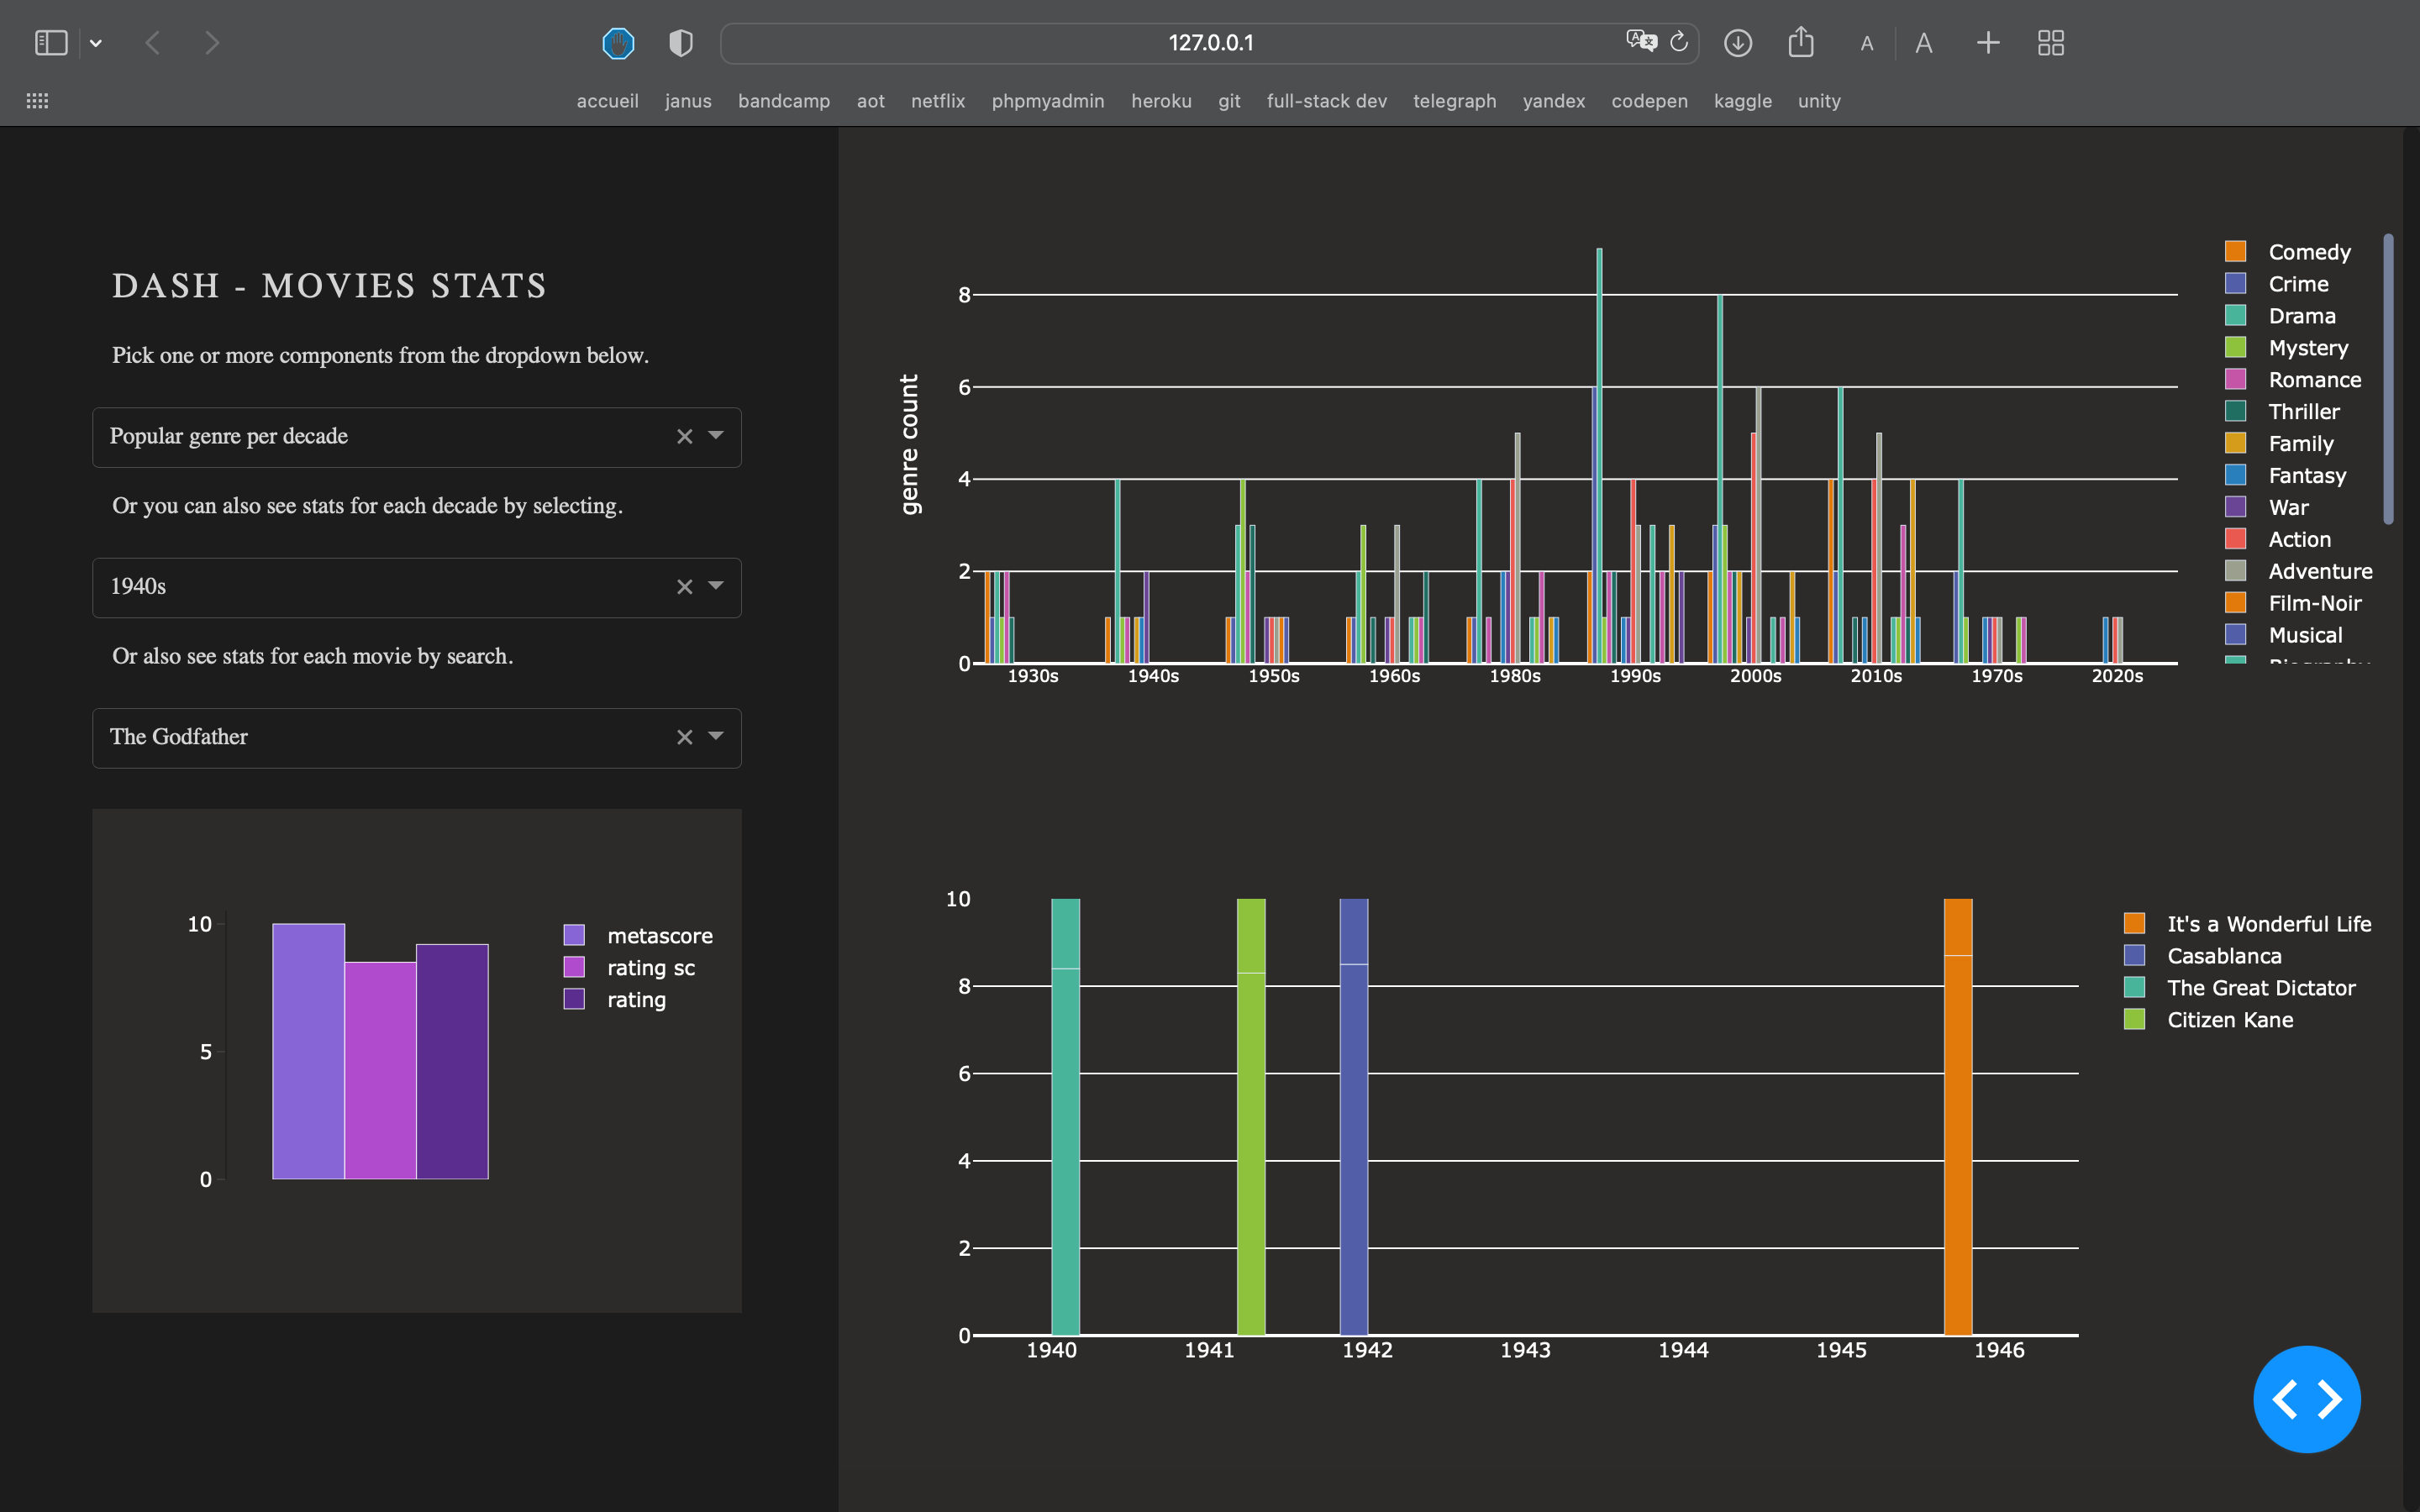Click the 127.0.0.1 address bar
The height and width of the screenshot is (1512, 2420).
[x=1210, y=43]
